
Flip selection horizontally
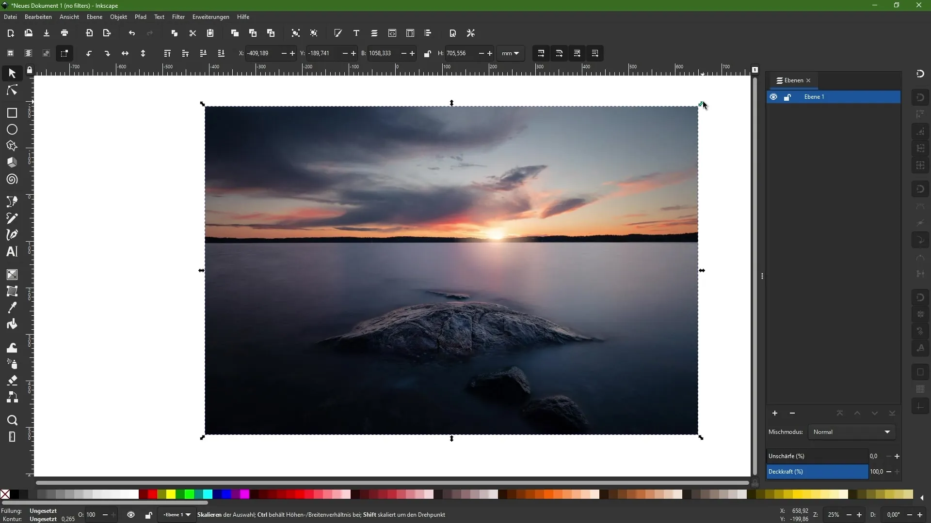[x=125, y=53]
